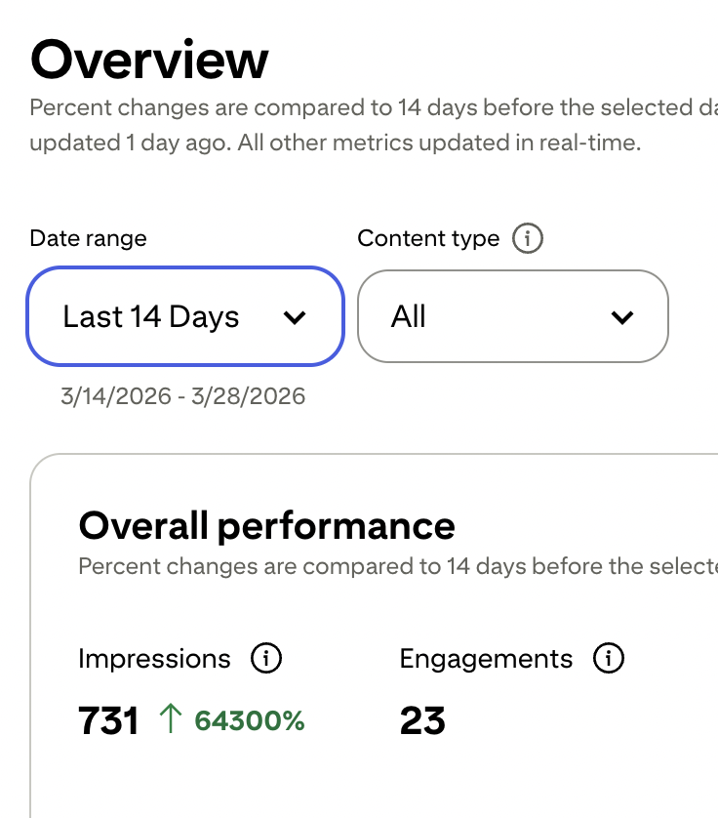The image size is (718, 818).
Task: Click the Impressions value 731
Action: pyautogui.click(x=108, y=721)
